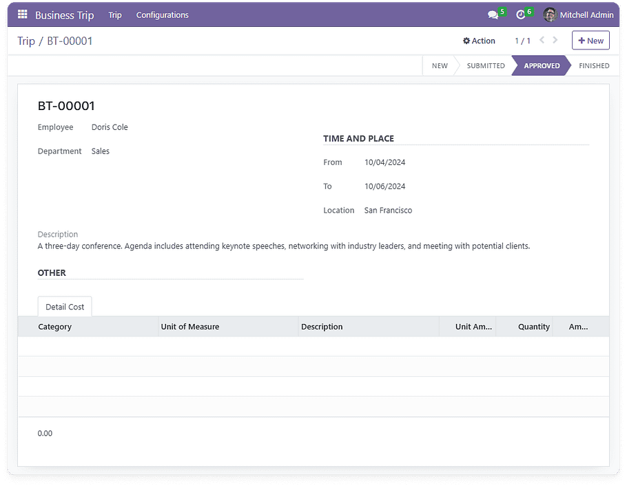Set status to New stage

click(x=440, y=66)
